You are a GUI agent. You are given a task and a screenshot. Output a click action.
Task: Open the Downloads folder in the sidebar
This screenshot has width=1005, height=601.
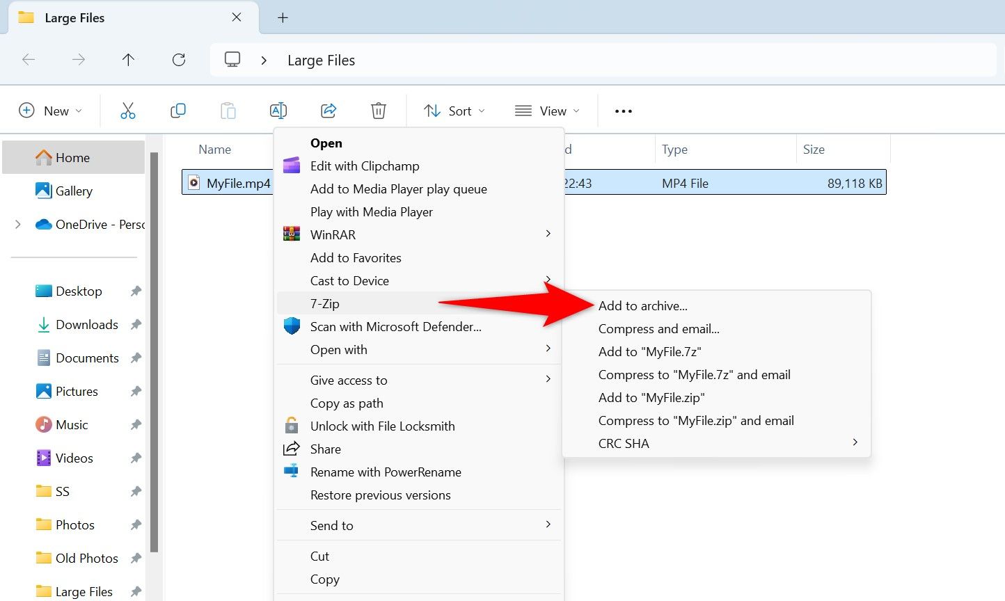click(x=86, y=324)
